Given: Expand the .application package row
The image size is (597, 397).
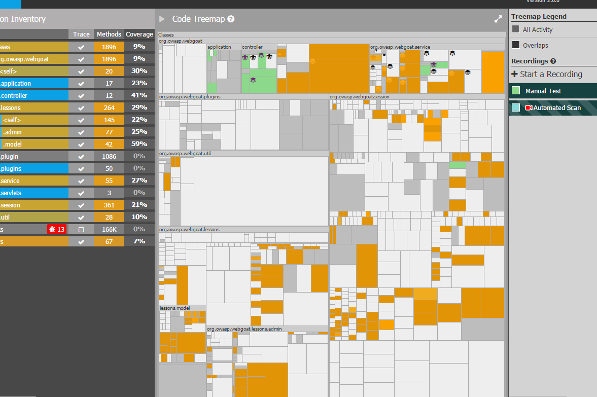Looking at the screenshot, I should coord(34,83).
